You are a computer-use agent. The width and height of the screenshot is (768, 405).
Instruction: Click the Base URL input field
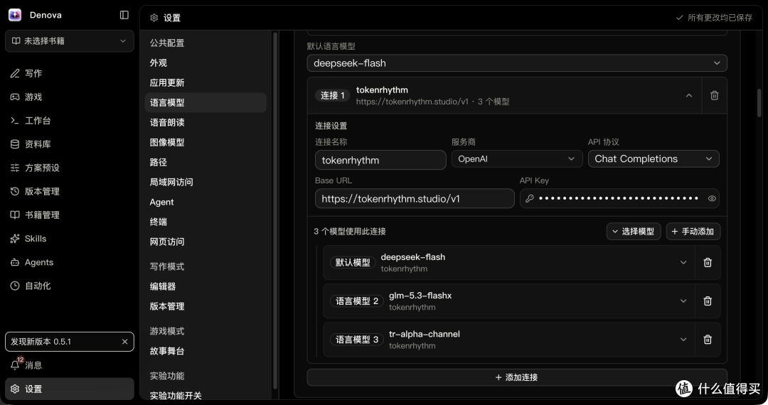[x=415, y=198]
